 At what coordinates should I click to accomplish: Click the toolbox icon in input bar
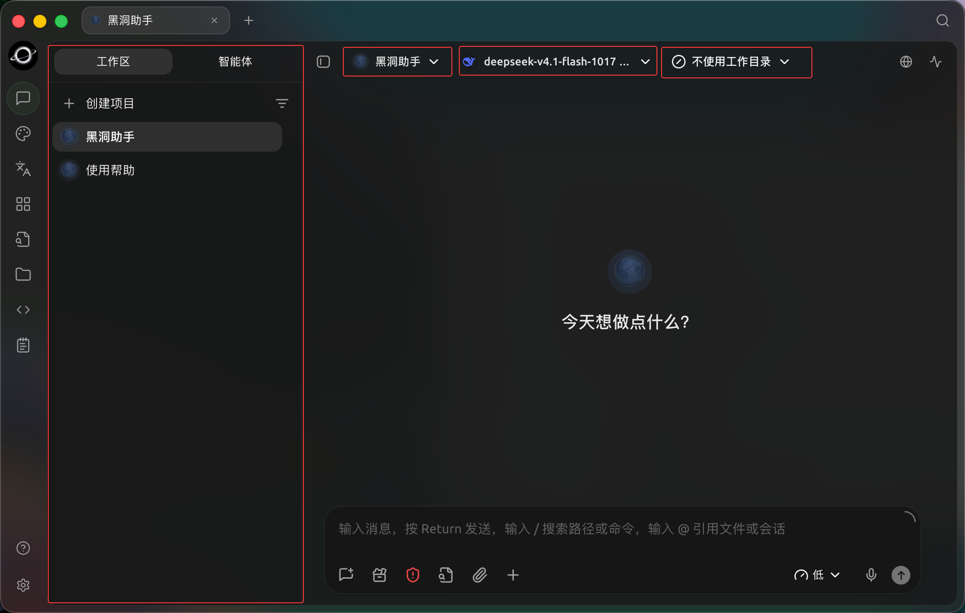click(x=380, y=575)
